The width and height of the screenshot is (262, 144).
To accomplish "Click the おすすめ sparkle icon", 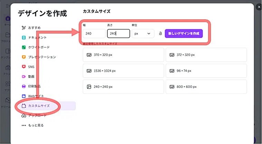I will pos(24,28).
